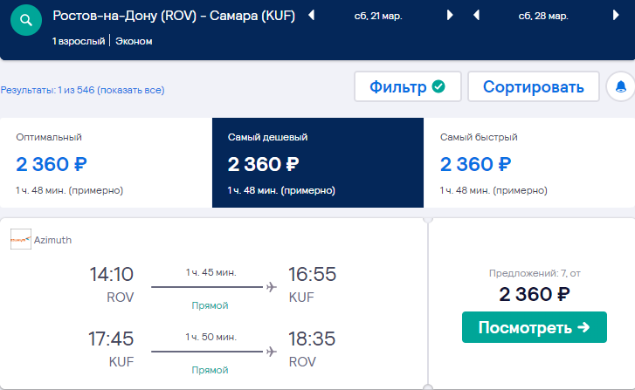This screenshot has width=635, height=390.
Task: Click the green search magnifier icon
Action: 26,20
